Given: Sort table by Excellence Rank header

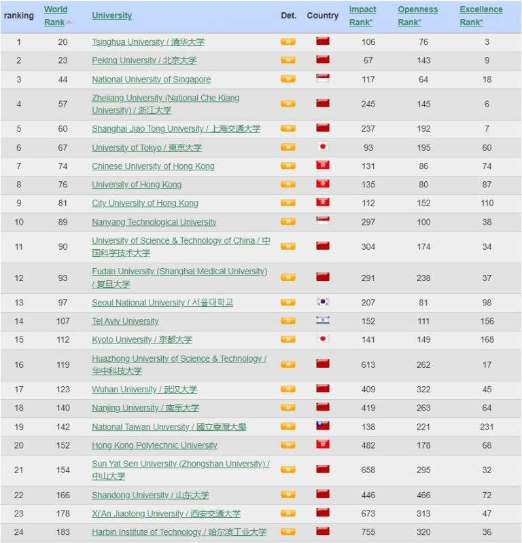Looking at the screenshot, I should pos(481,16).
